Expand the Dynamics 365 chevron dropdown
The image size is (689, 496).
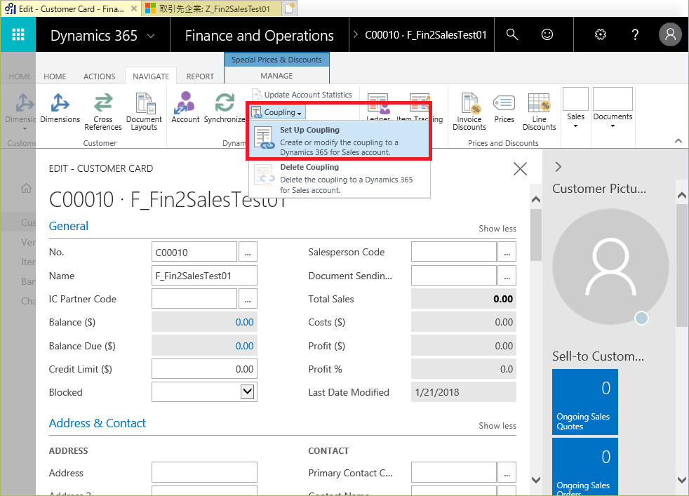(151, 36)
